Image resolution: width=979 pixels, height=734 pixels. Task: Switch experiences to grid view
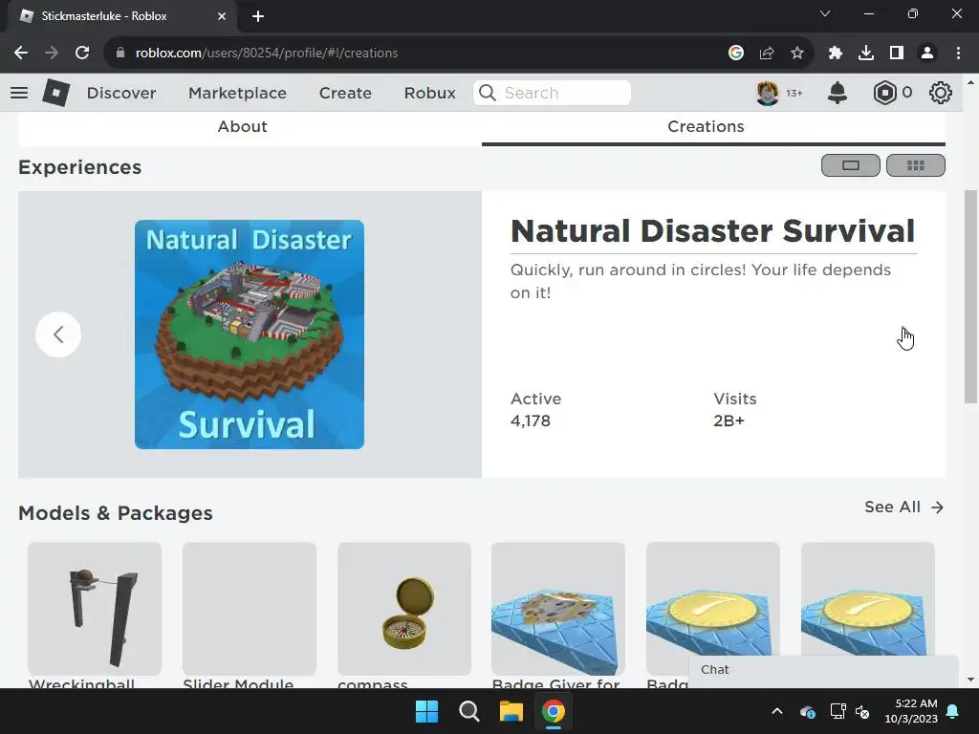coord(915,165)
